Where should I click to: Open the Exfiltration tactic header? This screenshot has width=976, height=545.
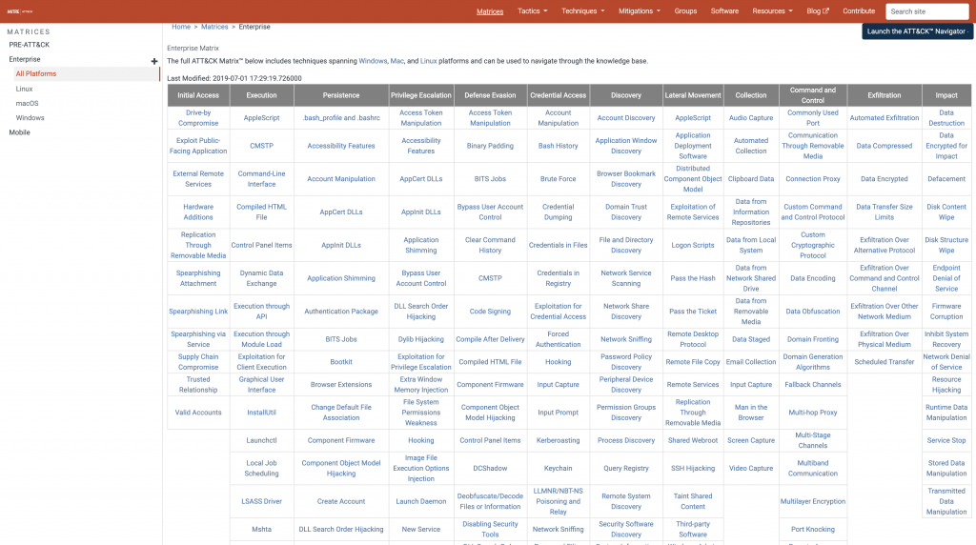[884, 95]
